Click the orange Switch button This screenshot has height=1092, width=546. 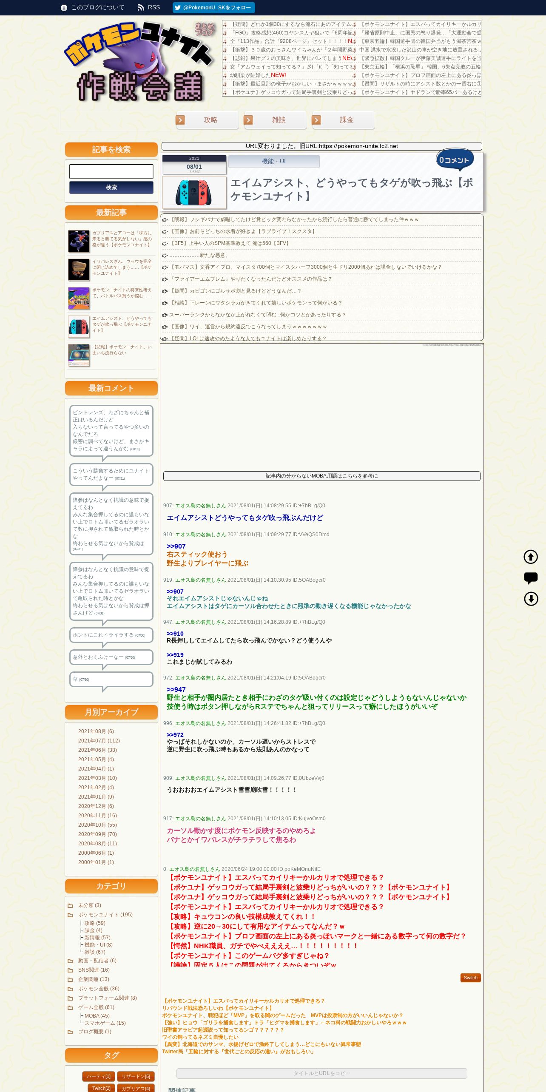click(470, 978)
